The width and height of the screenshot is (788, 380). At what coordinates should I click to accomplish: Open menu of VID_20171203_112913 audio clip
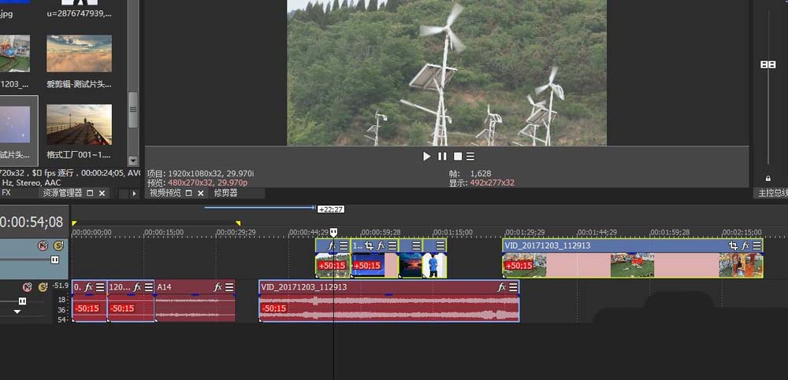pos(513,287)
